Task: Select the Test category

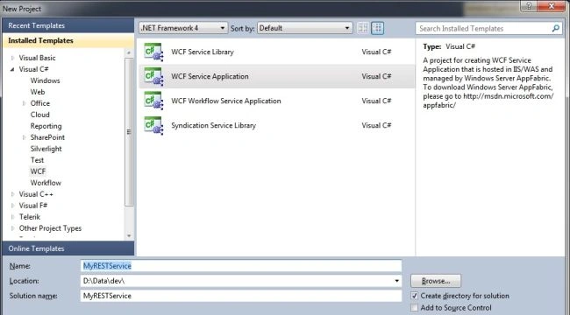Action: pyautogui.click(x=37, y=160)
